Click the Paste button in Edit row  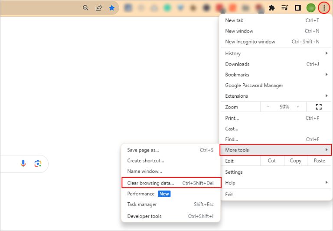point(319,161)
